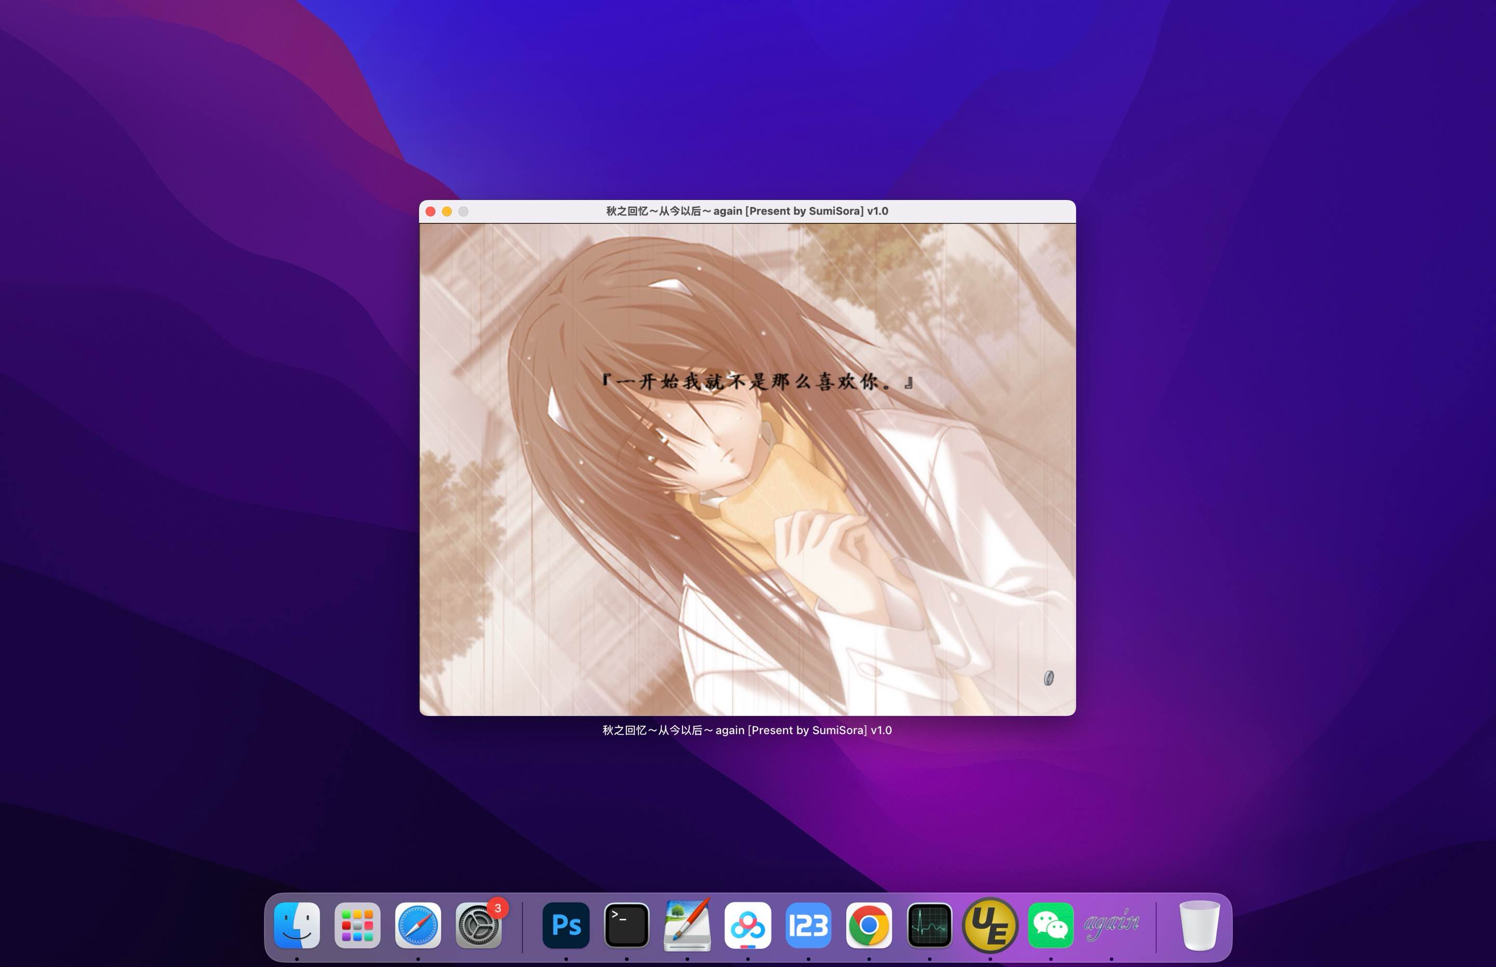Click the pen cursor icon in game scene
Image resolution: width=1496 pixels, height=967 pixels.
click(1048, 678)
